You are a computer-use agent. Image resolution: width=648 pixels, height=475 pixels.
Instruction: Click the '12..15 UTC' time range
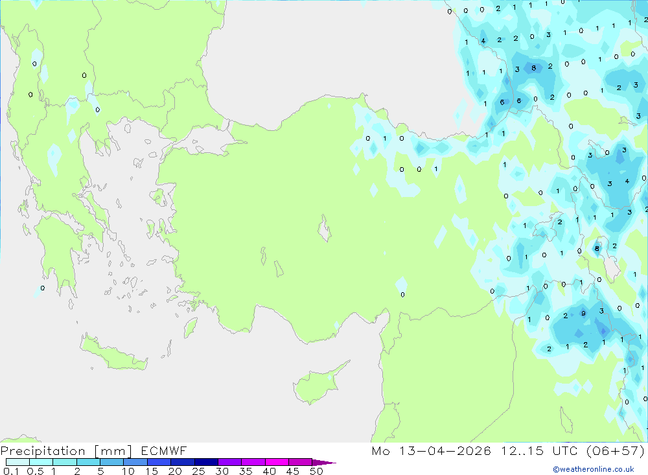coord(538,450)
